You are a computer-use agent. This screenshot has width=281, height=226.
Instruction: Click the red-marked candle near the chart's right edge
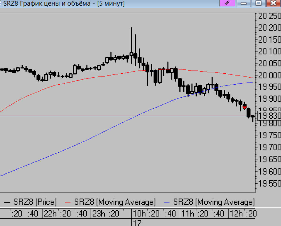pos(245,107)
